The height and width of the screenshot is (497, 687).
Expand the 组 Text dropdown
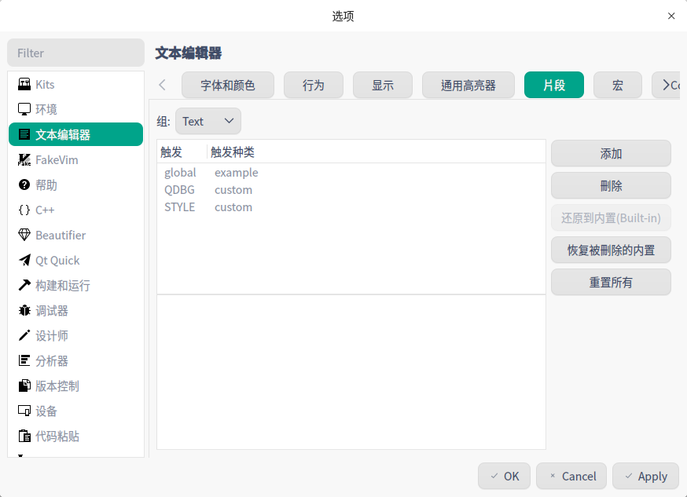208,121
